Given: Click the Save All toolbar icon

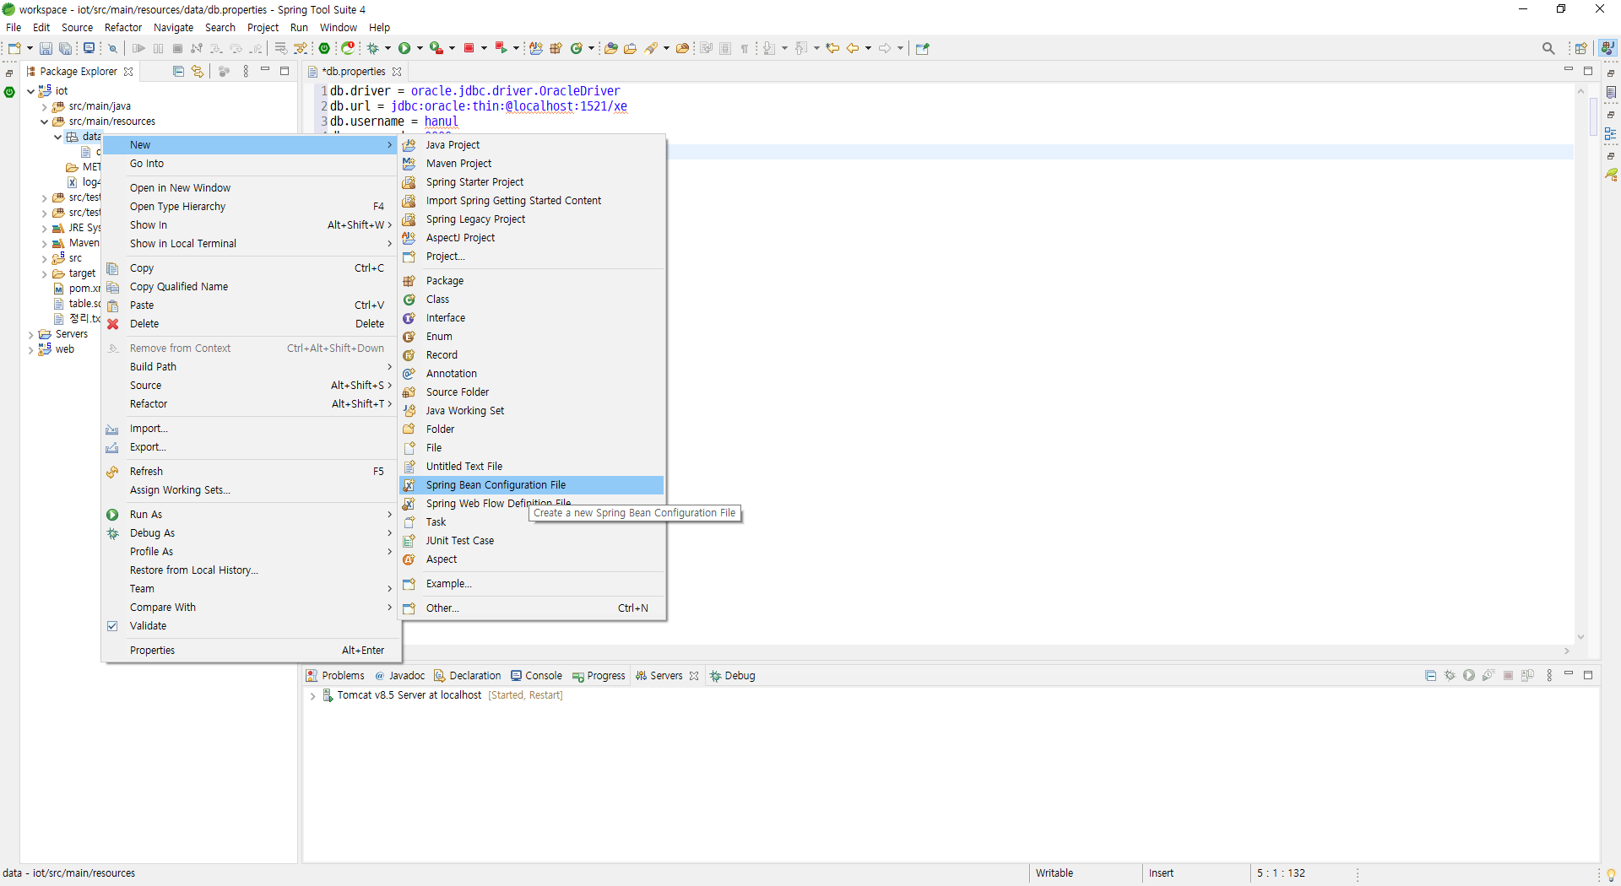Looking at the screenshot, I should (x=65, y=48).
